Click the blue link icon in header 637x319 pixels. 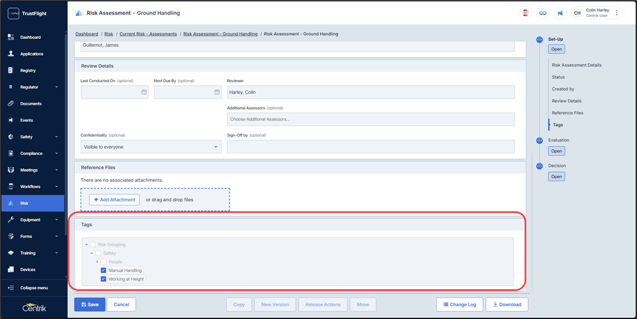point(543,13)
